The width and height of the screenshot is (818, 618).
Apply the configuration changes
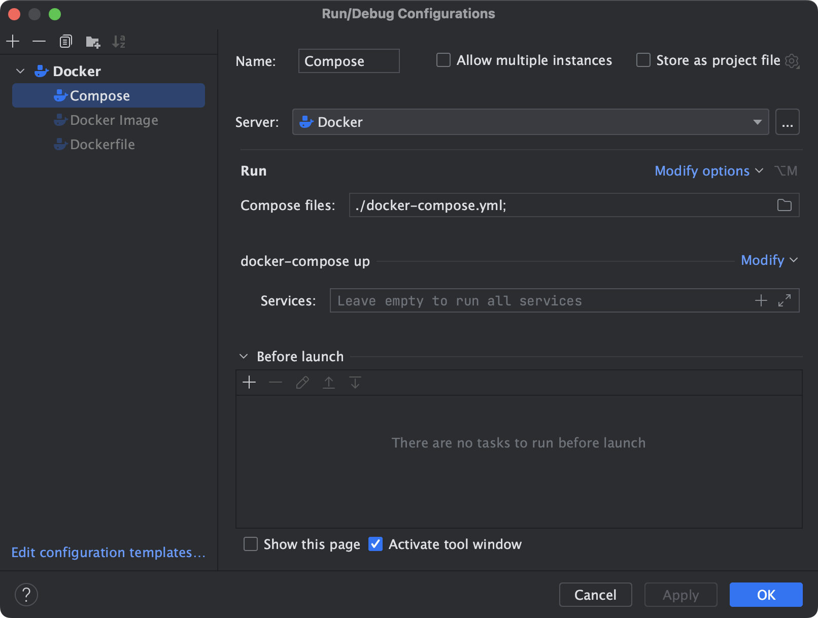pyautogui.click(x=680, y=595)
